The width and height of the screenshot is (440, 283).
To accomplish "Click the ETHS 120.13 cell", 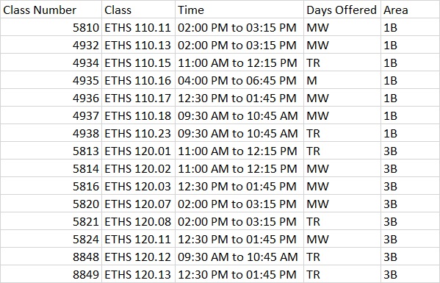I will click(138, 274).
